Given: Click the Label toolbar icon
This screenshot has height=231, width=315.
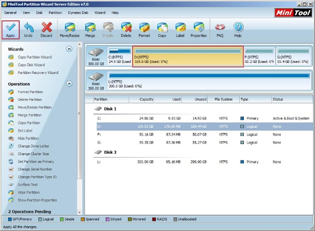Looking at the screenshot, I should pos(180,30).
